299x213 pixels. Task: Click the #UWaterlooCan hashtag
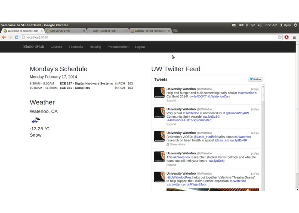pyautogui.click(x=219, y=97)
